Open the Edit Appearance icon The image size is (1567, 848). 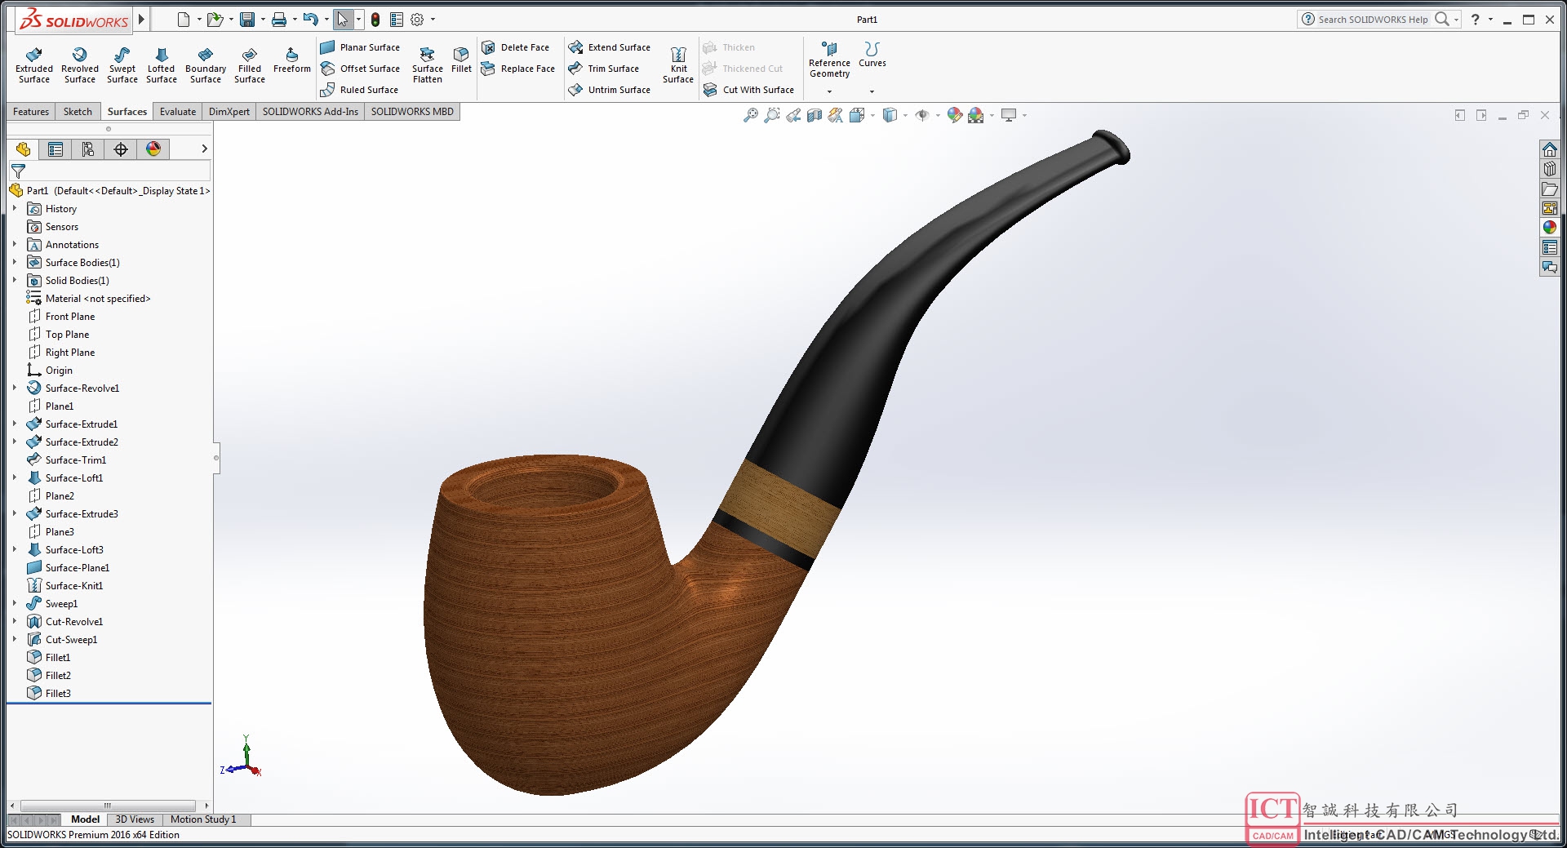pos(954,116)
